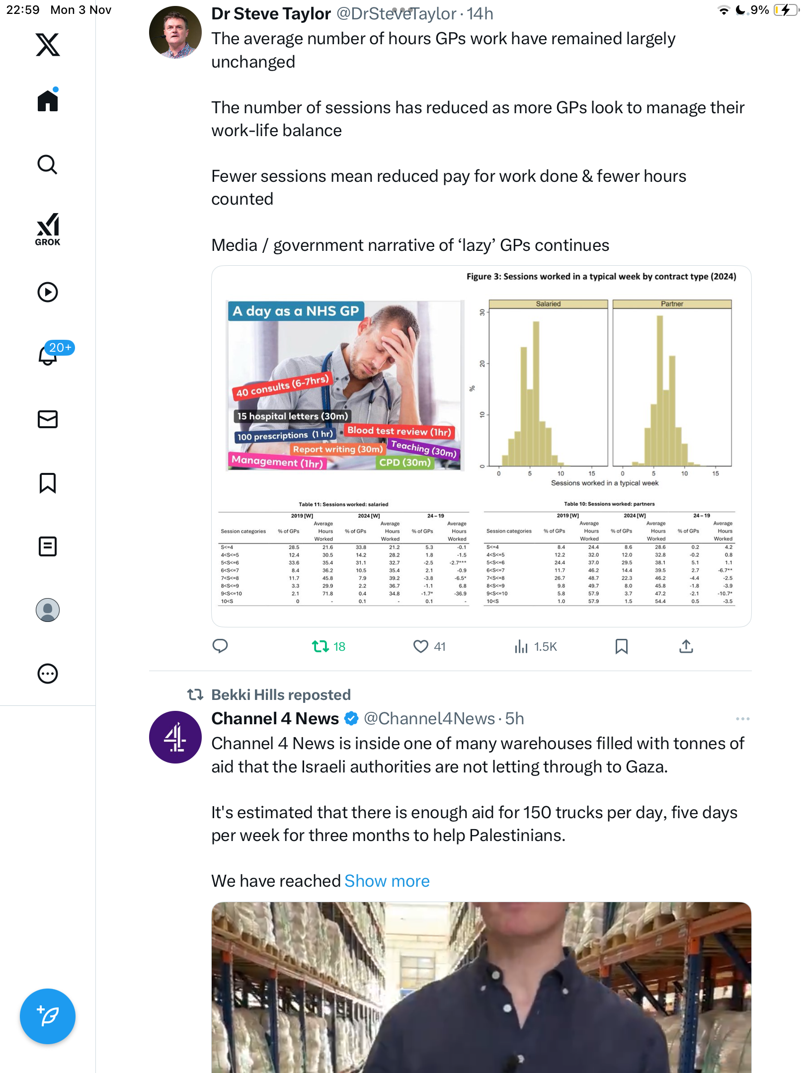Open the GP sessions chart image

pyautogui.click(x=481, y=446)
